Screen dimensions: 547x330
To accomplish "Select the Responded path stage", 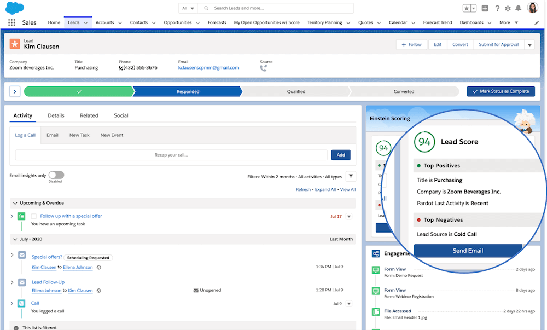I will tap(188, 91).
